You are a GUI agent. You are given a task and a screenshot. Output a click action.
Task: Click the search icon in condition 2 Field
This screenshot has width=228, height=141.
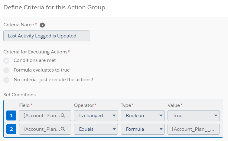63,129
